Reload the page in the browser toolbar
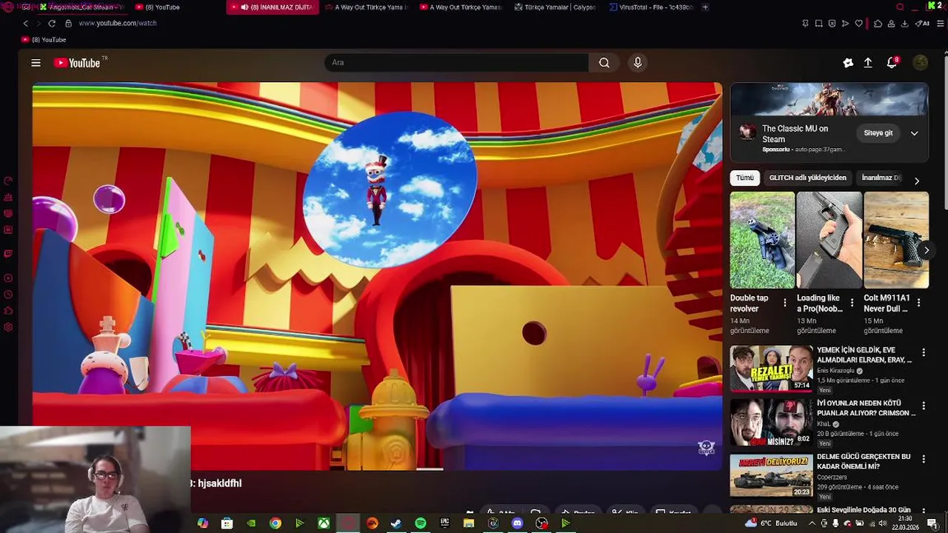This screenshot has width=948, height=533. pyautogui.click(x=52, y=24)
